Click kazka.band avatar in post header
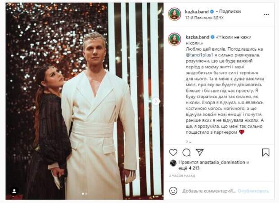 (175, 14)
